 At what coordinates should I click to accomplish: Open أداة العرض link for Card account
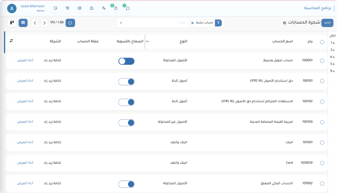[25, 163]
